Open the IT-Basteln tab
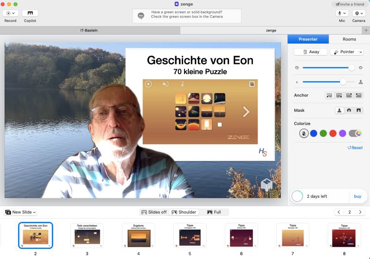The height and width of the screenshot is (259, 370). coord(90,30)
